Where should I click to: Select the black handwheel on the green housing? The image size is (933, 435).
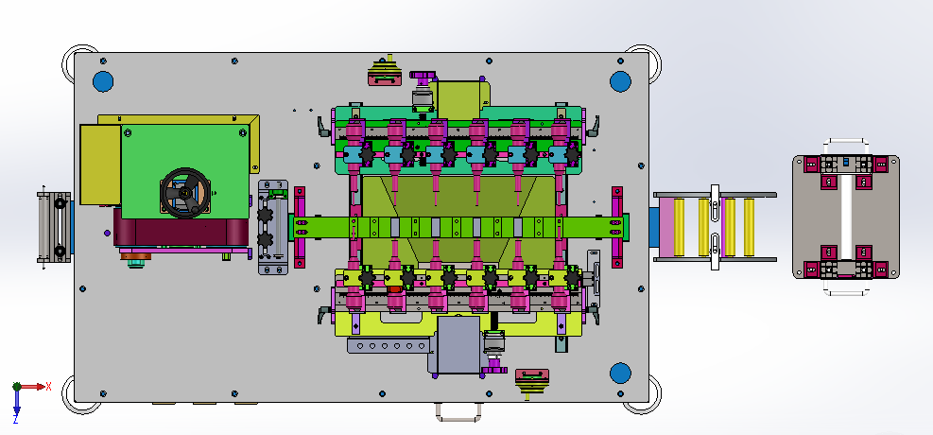tap(184, 193)
